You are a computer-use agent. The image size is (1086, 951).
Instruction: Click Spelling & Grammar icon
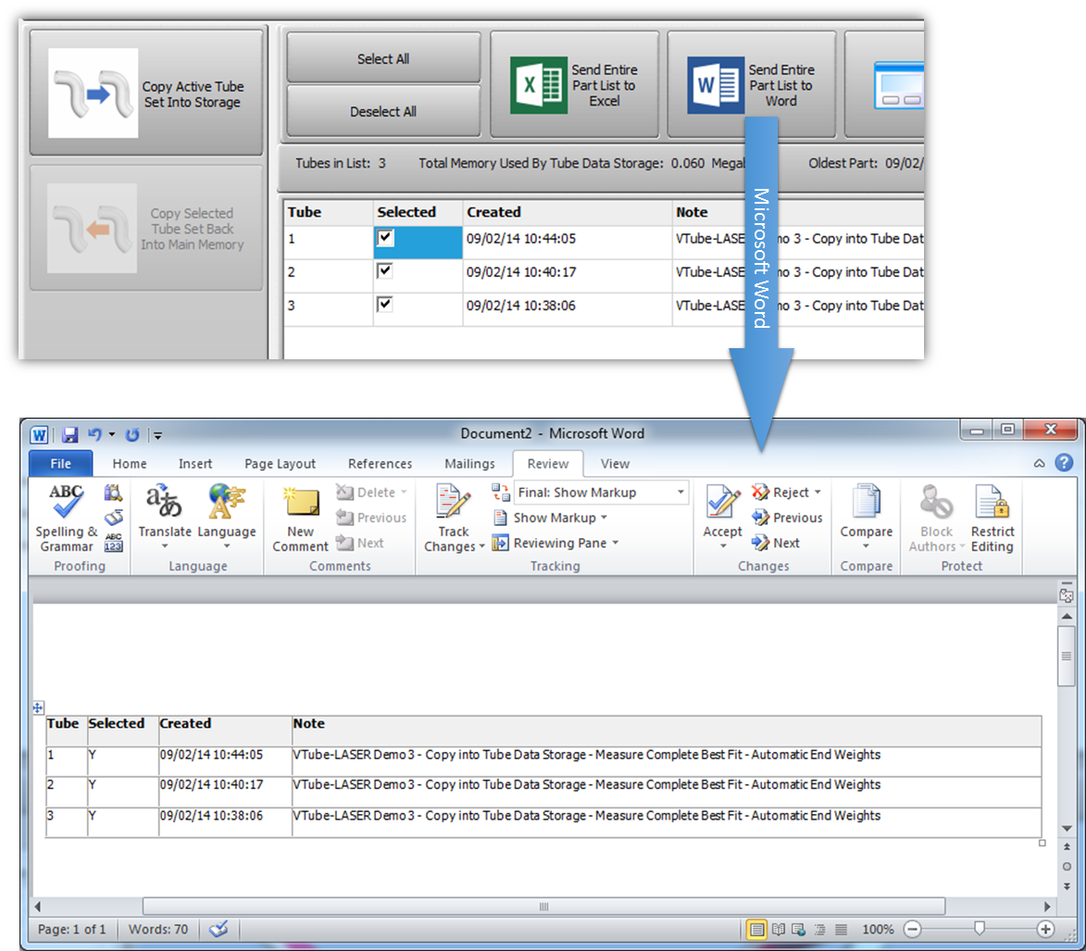(x=66, y=505)
